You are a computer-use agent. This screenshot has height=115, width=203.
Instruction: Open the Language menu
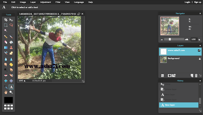pyautogui.click(x=79, y=2)
